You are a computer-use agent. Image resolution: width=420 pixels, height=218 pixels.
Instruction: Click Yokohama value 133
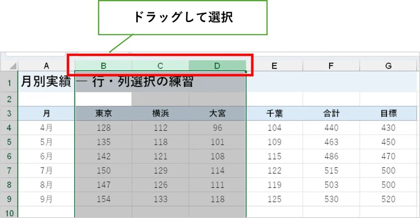[x=160, y=199]
